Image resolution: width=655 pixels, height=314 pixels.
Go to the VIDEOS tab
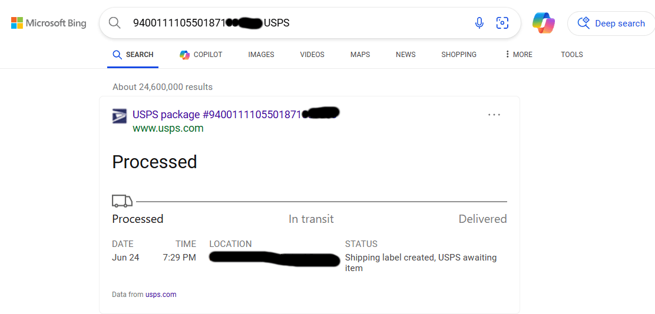[x=312, y=54]
